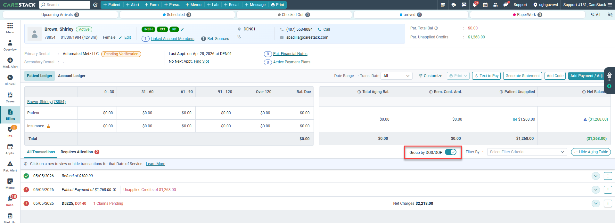Open the history clock icon beside search
This screenshot has height=223, width=615.
(x=95, y=5)
